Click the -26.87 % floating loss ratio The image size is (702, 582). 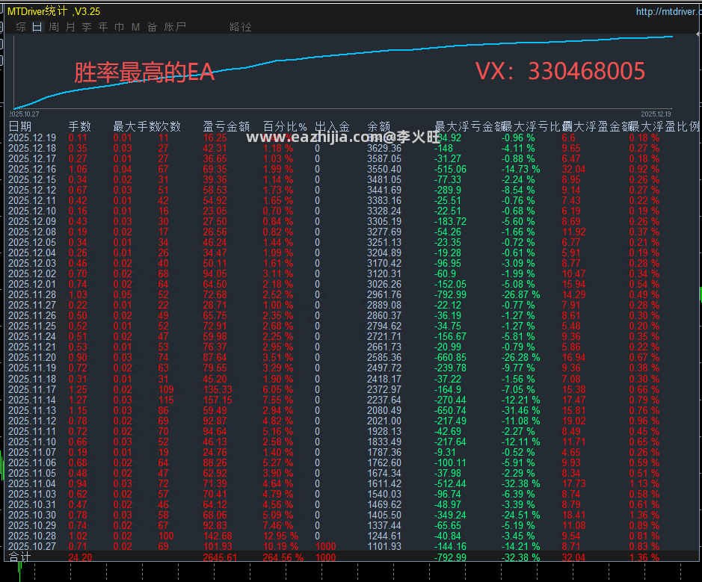(x=520, y=295)
